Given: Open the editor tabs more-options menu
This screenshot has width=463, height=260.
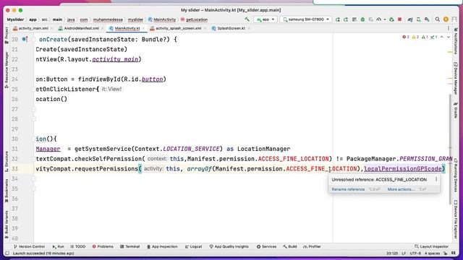Looking at the screenshot, I should (x=449, y=28).
